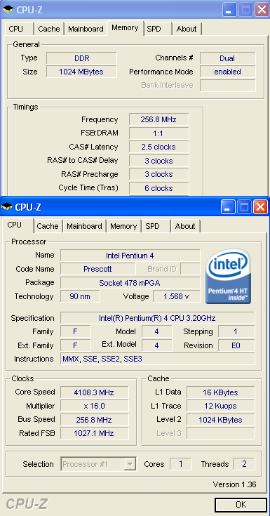Click the Multiplier value 'x 16.0'
Image resolution: width=270 pixels, height=516 pixels.
[x=95, y=406]
